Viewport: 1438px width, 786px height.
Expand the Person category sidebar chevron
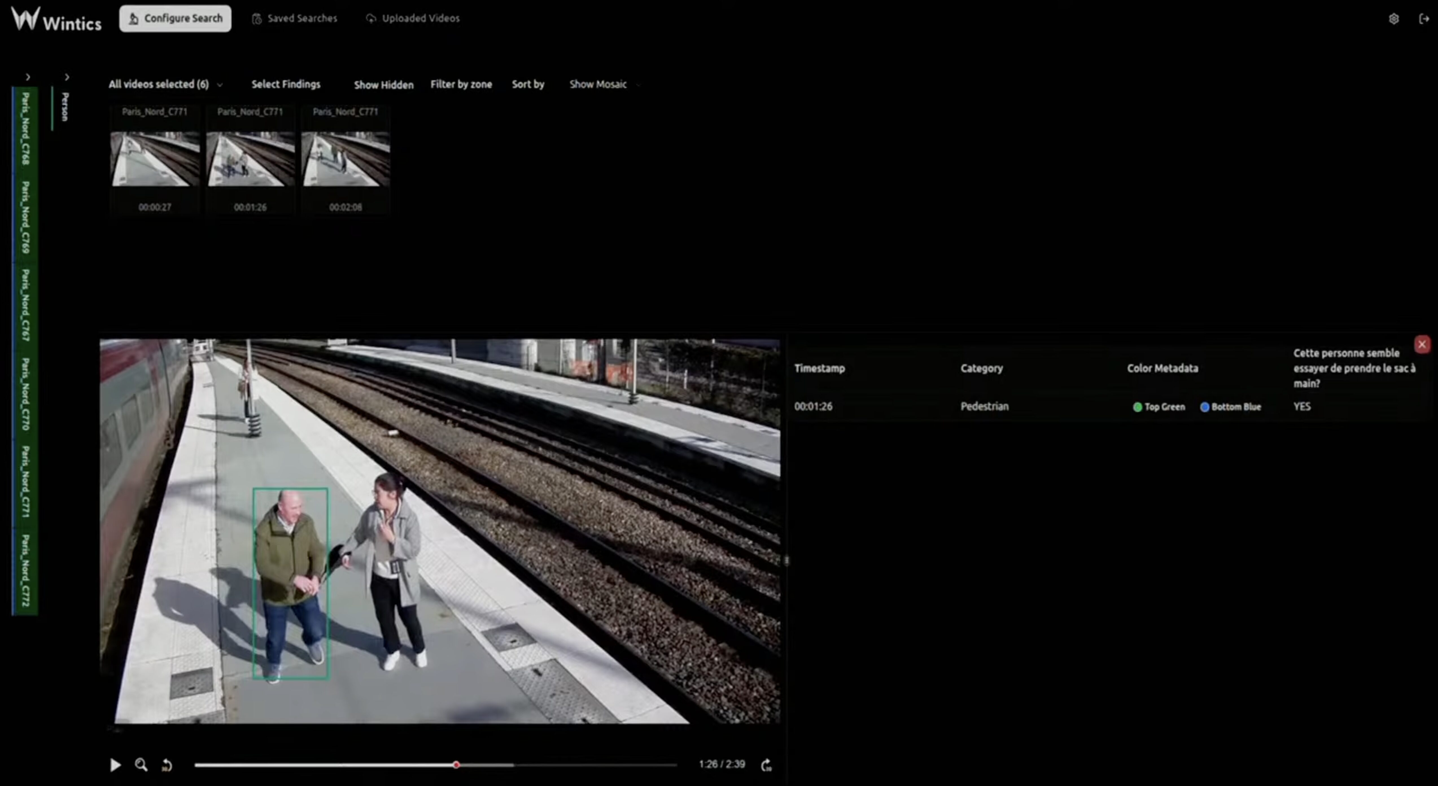pyautogui.click(x=67, y=77)
